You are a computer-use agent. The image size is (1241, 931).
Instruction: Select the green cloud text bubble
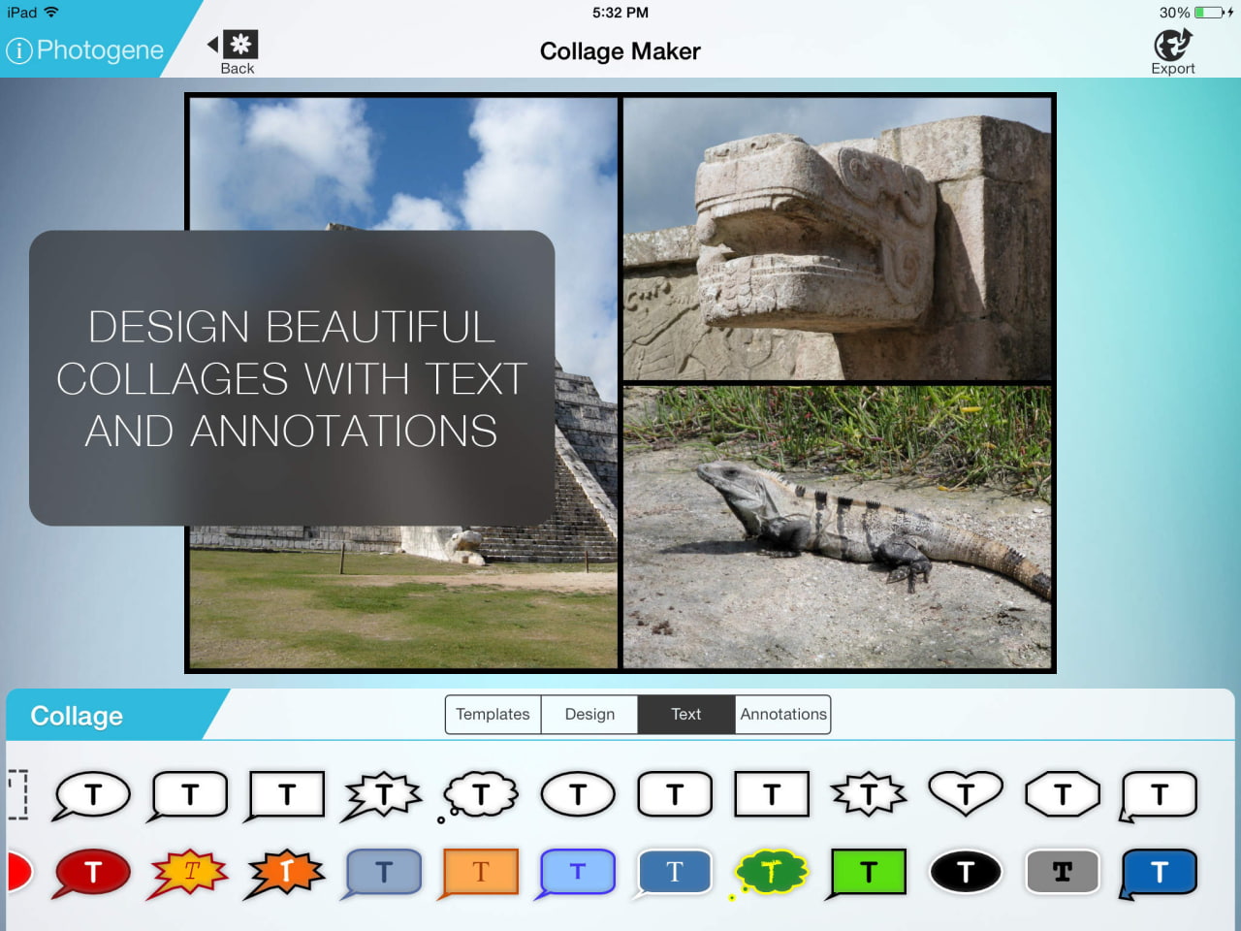(x=771, y=872)
